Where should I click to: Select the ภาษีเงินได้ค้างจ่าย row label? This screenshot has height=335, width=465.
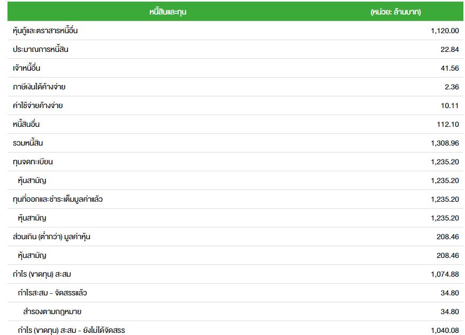click(x=39, y=87)
